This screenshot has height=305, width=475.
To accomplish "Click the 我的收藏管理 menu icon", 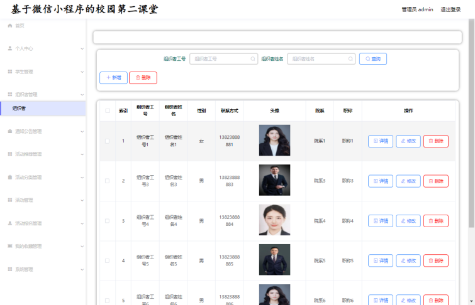I will tap(9, 246).
